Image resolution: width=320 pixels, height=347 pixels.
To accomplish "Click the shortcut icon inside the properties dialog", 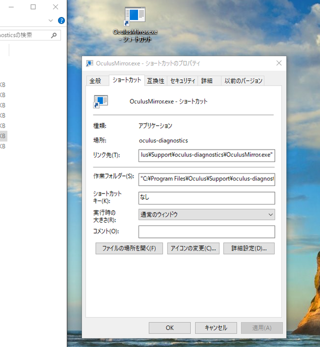I will [100, 101].
